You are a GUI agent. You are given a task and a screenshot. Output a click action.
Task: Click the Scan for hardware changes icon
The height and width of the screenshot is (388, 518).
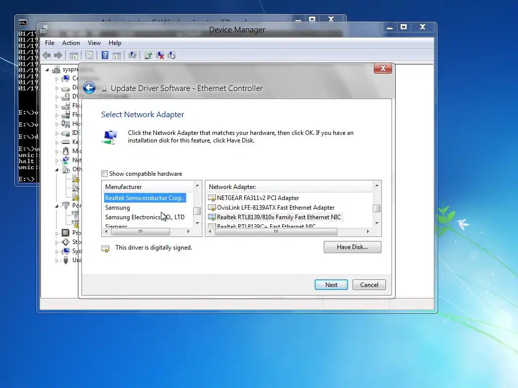pos(133,55)
